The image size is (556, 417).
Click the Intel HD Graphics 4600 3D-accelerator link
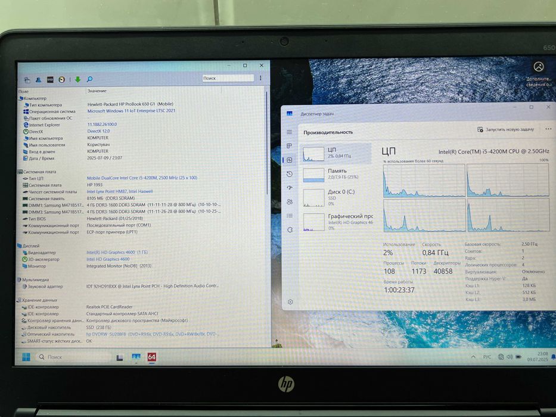click(x=108, y=259)
